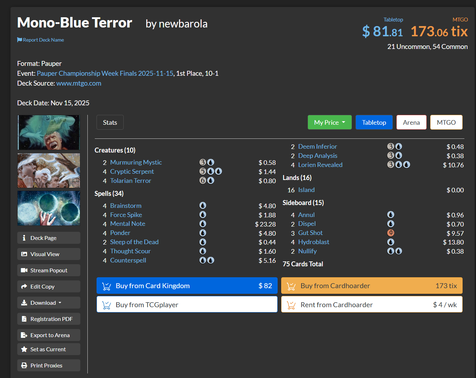476x378 pixels.
Task: Click the Set as Current button
Action: 49,349
